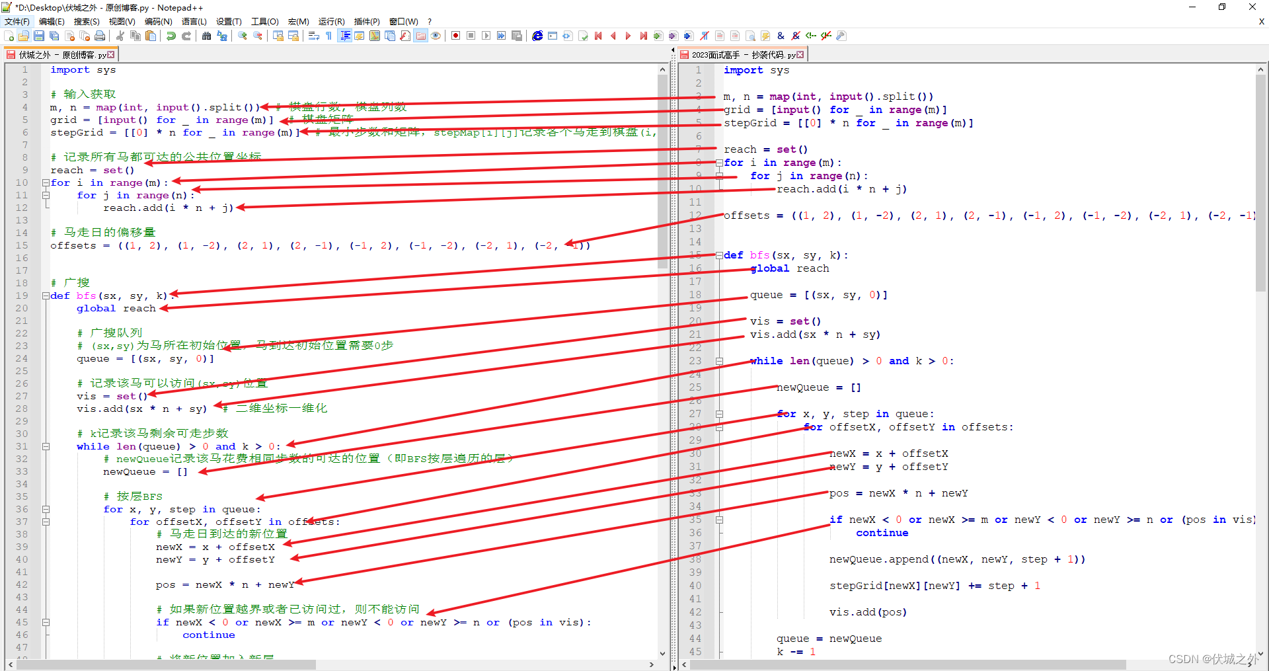The width and height of the screenshot is (1269, 671).
Task: Click the Redo arrow icon
Action: click(186, 36)
